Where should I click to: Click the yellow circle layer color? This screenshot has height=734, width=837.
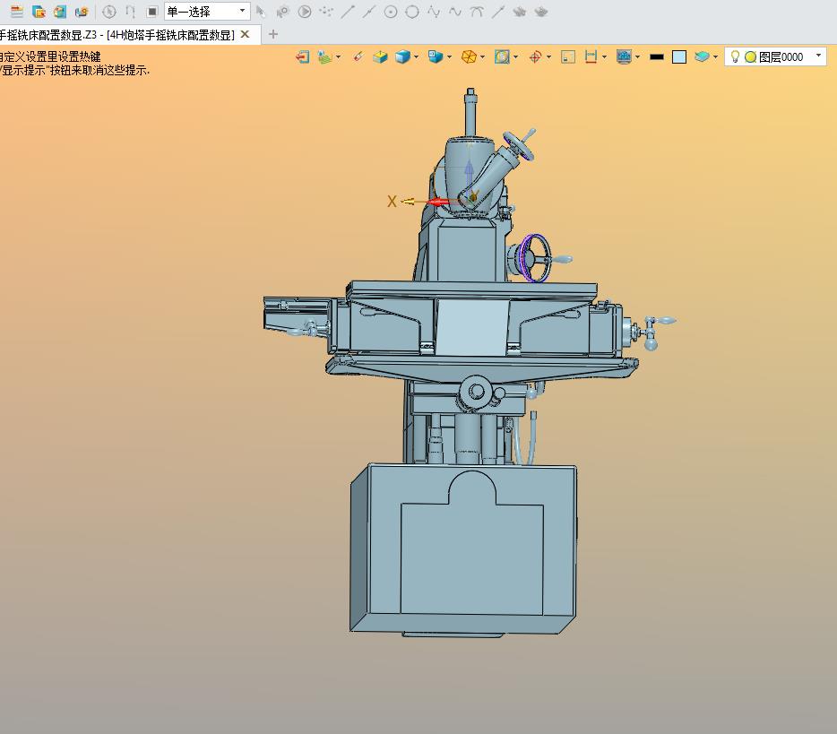[x=750, y=56]
